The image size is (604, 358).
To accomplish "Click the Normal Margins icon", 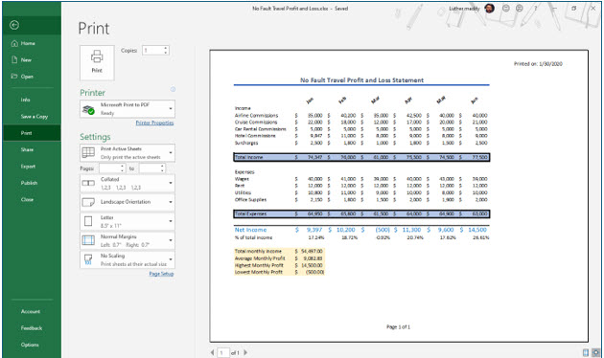I will [88, 240].
